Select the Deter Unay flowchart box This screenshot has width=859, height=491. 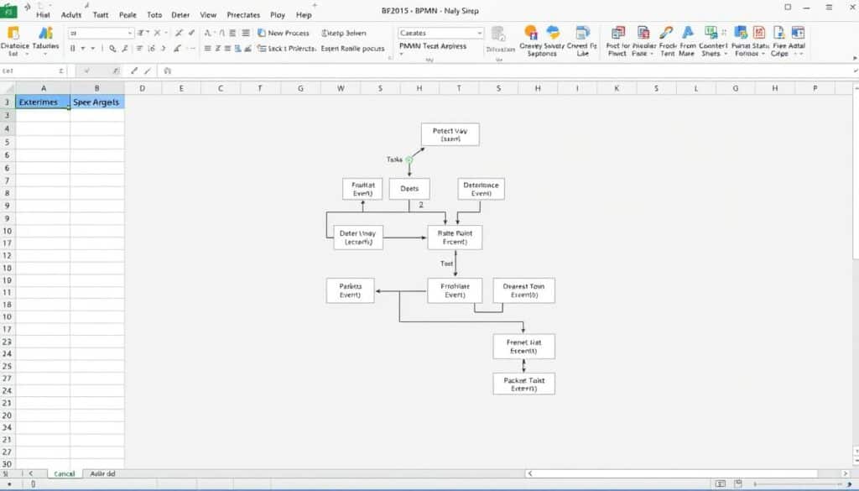tap(358, 238)
